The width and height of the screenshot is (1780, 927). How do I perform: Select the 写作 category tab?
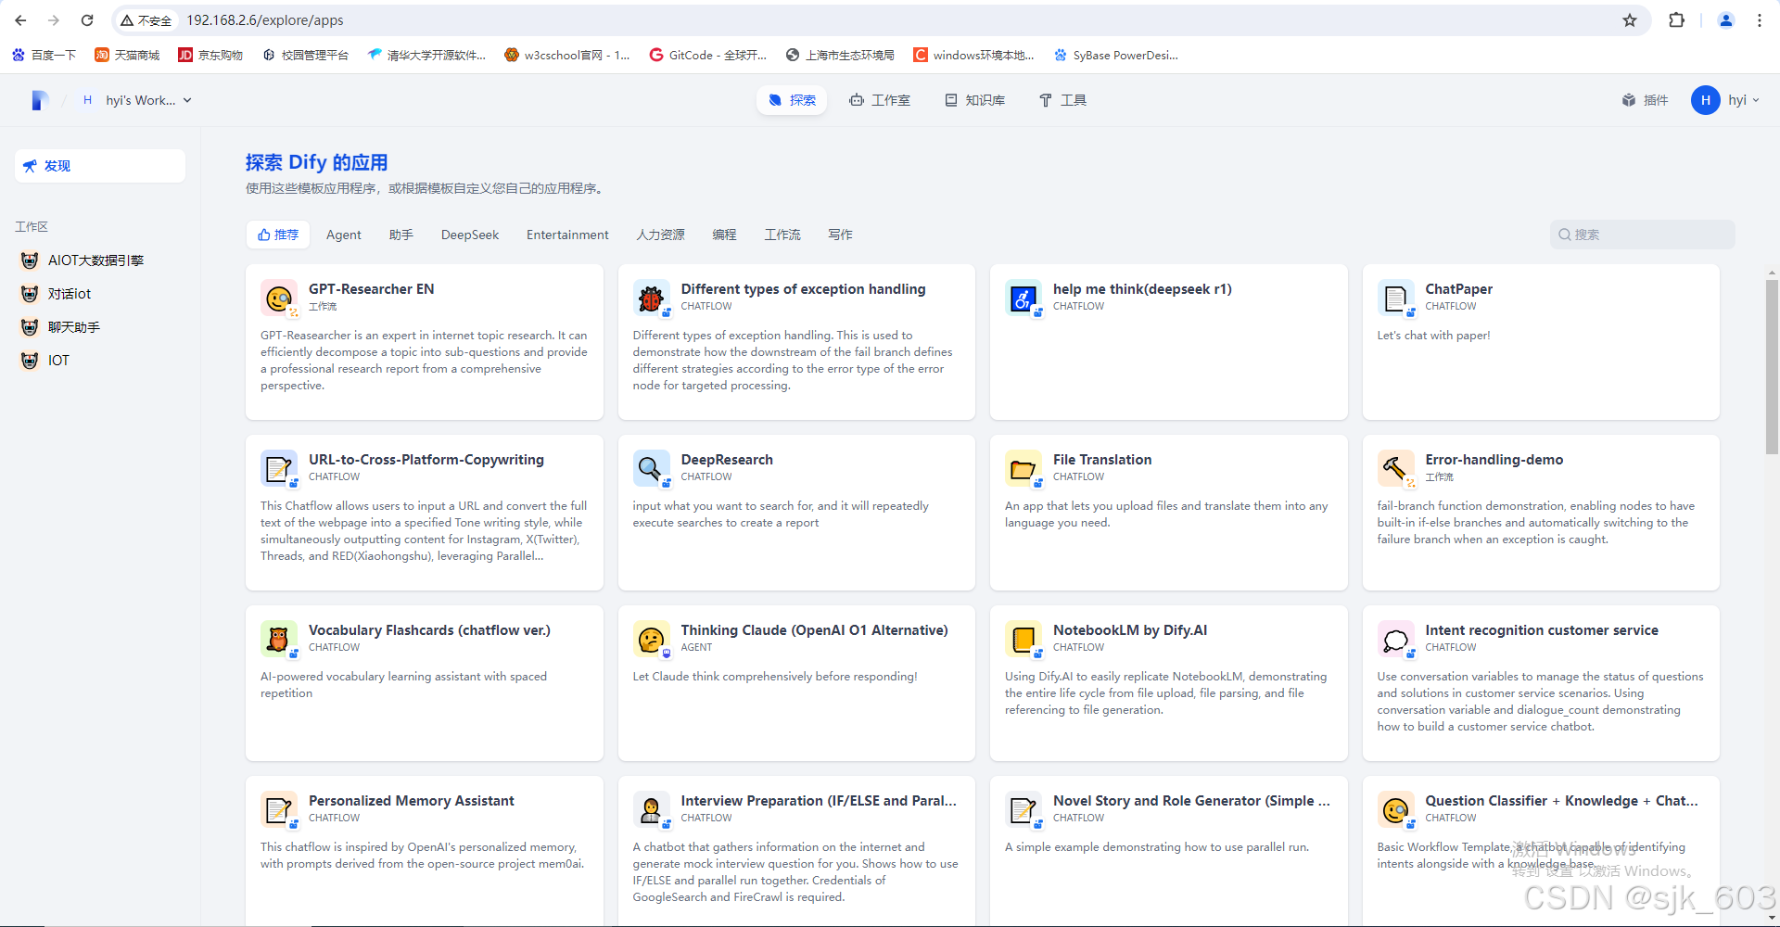[x=840, y=235]
